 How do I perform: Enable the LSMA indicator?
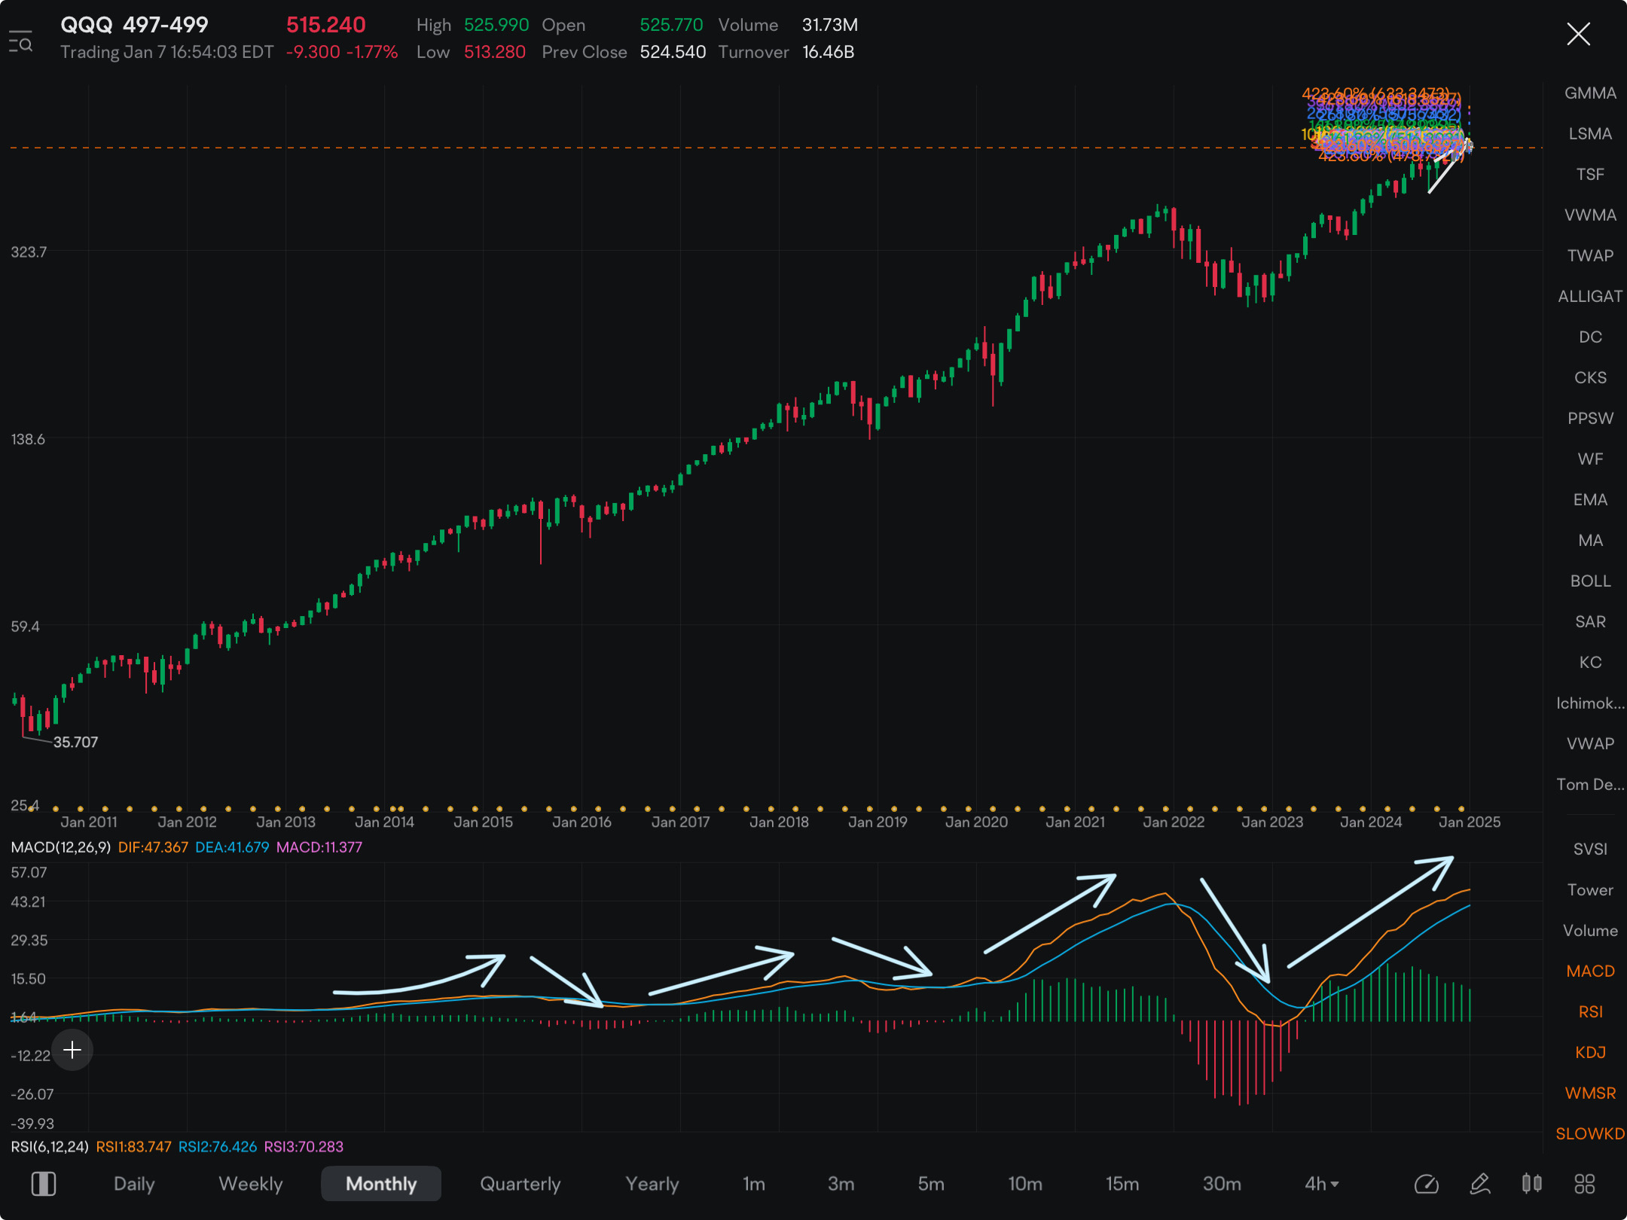pyautogui.click(x=1590, y=133)
